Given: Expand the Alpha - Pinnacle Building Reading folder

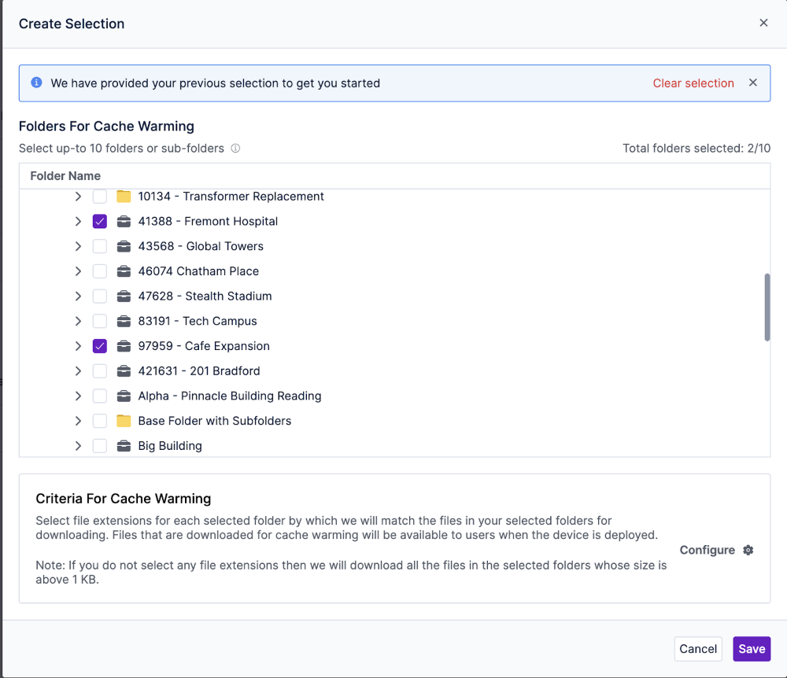Looking at the screenshot, I should tap(77, 396).
